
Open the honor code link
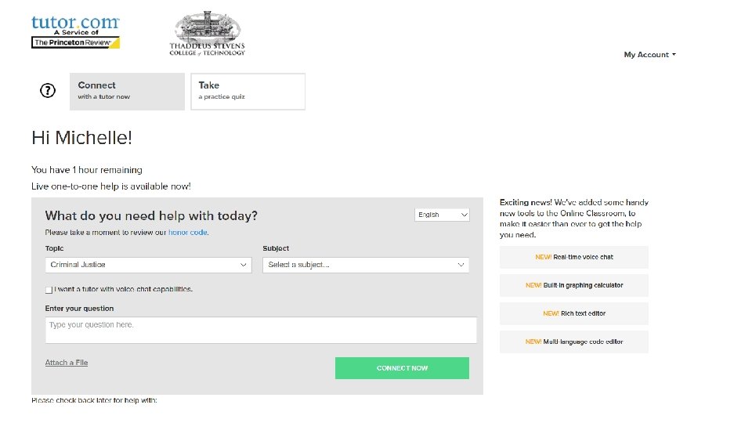coord(188,233)
